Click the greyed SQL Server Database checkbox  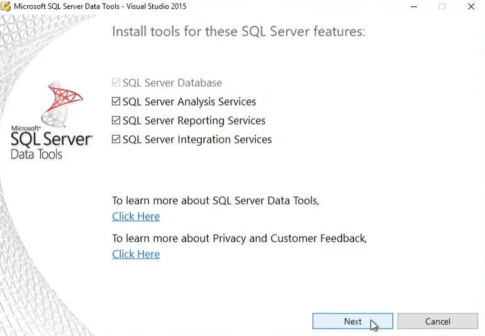pos(116,82)
